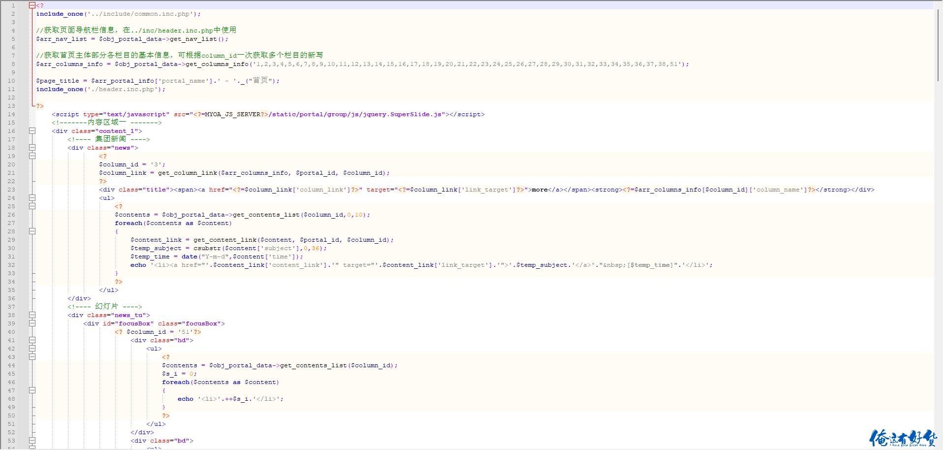Click "hd" class value on line 41
The image size is (943, 450).
(x=182, y=340)
